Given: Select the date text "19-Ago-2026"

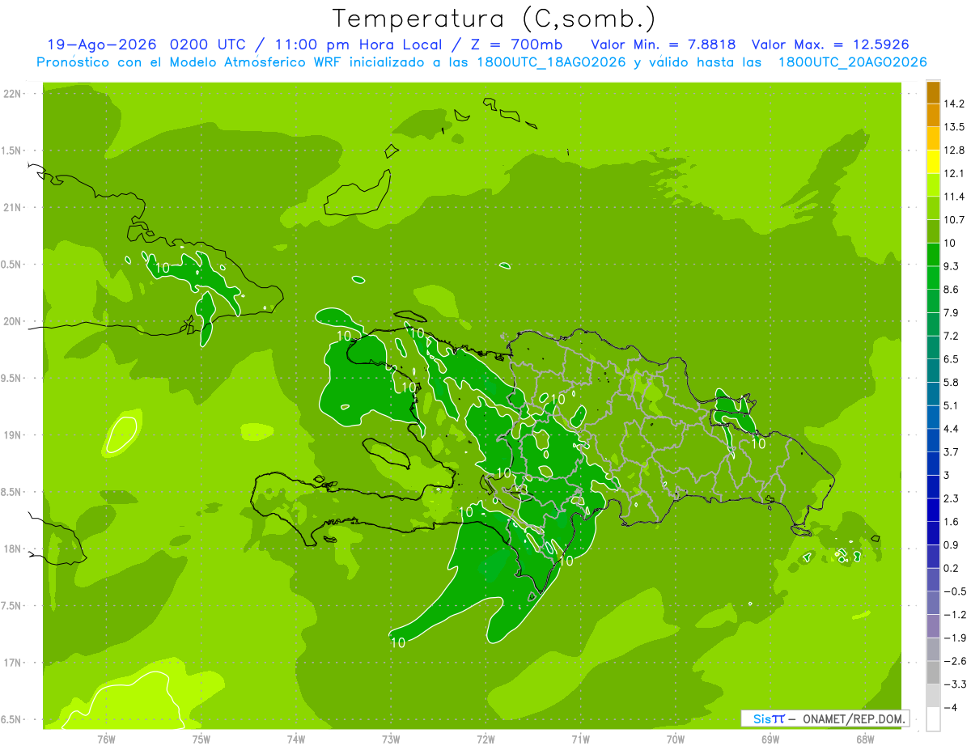Looking at the screenshot, I should 102,44.
